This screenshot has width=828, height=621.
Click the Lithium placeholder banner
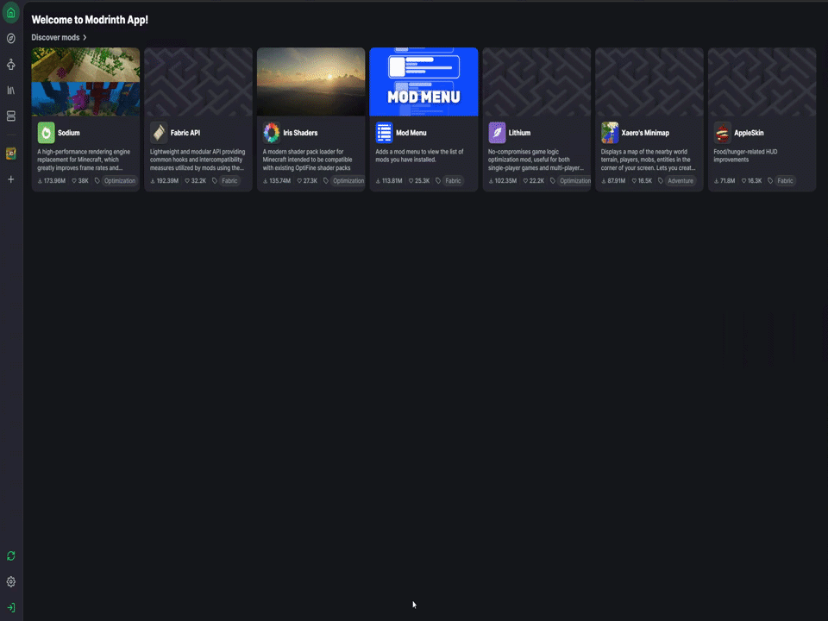pos(536,82)
